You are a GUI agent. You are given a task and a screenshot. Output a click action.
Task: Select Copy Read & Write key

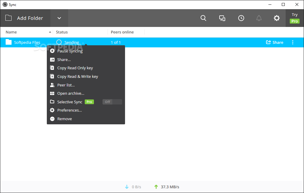86,76
